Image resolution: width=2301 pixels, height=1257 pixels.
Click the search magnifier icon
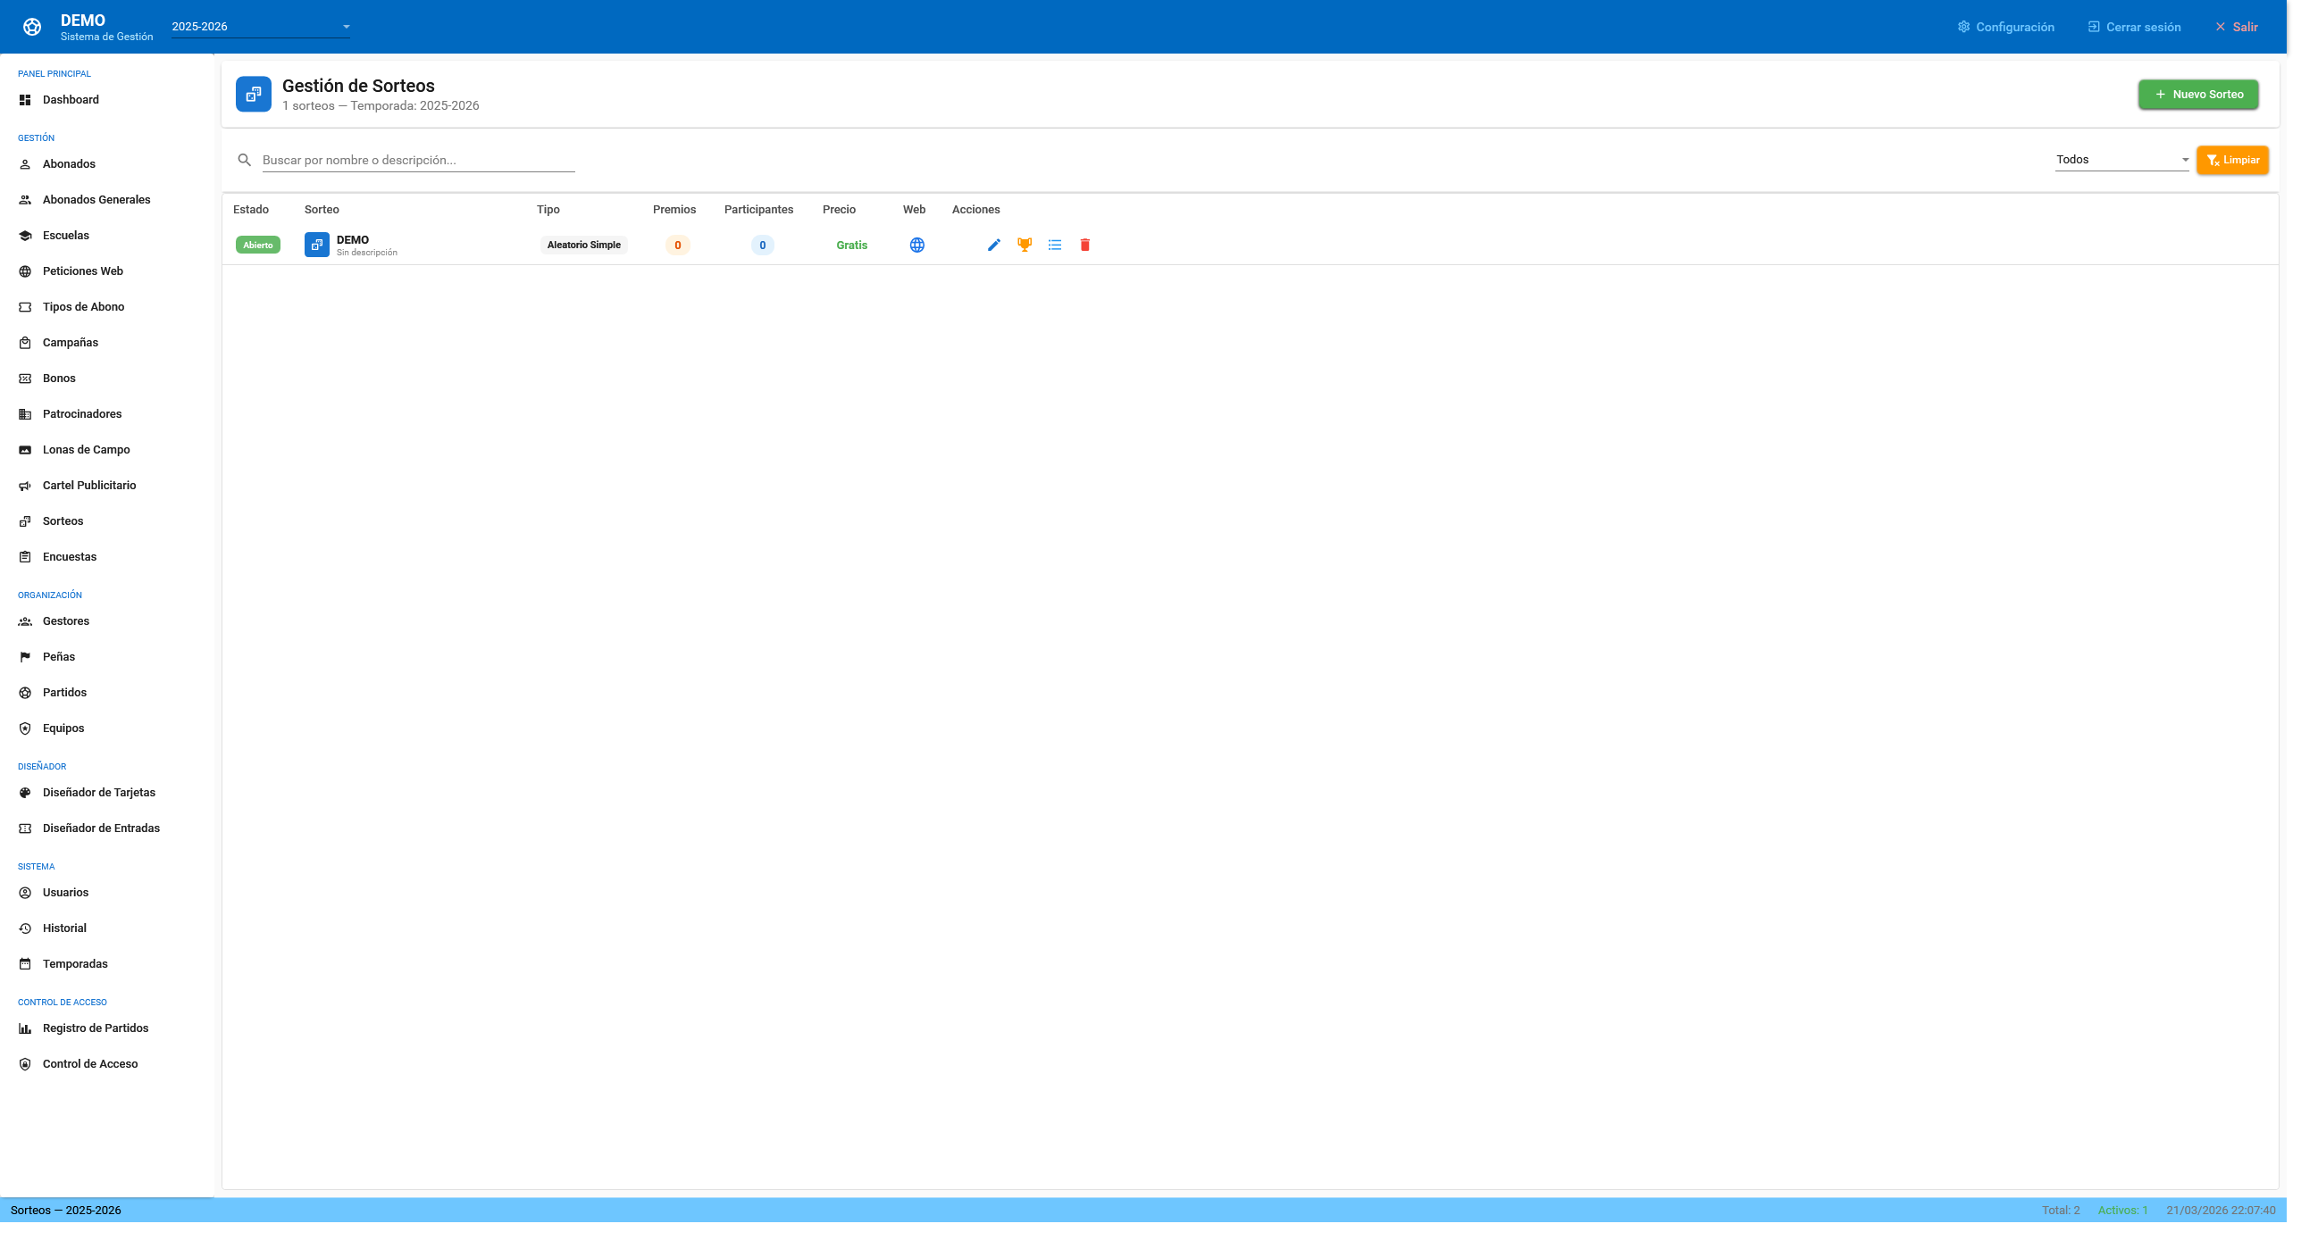244,160
